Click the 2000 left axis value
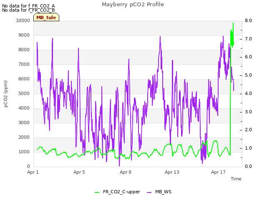This screenshot has height=200, width=267. pyautogui.click(x=24, y=137)
